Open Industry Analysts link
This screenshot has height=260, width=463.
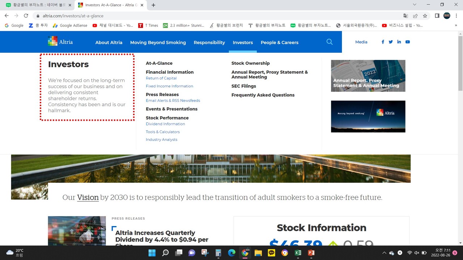pos(161,139)
